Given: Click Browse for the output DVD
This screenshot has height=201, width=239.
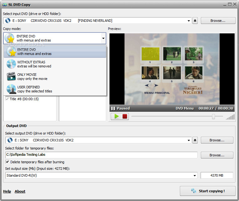Looking at the screenshot, I should tap(217, 140).
